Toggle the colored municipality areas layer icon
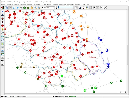The height and width of the screenshot is (98, 129). pos(2,54)
